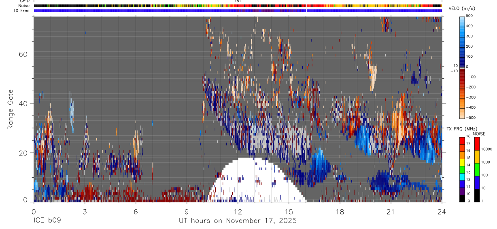Click the "24" hour tick on time axis
This screenshot has height=229, width=497.
(442, 211)
